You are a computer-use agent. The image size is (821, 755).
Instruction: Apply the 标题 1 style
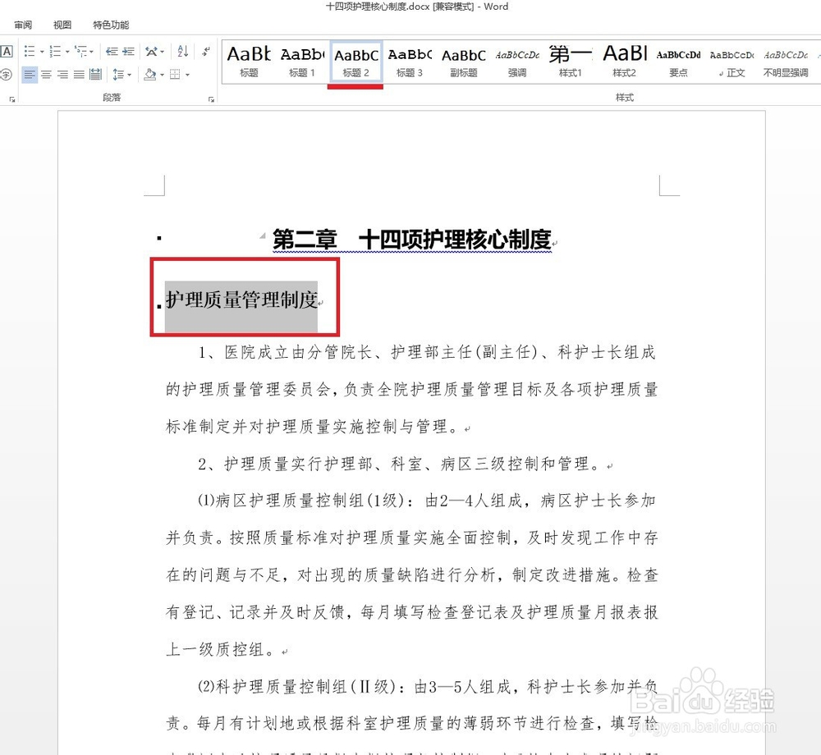coord(302,62)
